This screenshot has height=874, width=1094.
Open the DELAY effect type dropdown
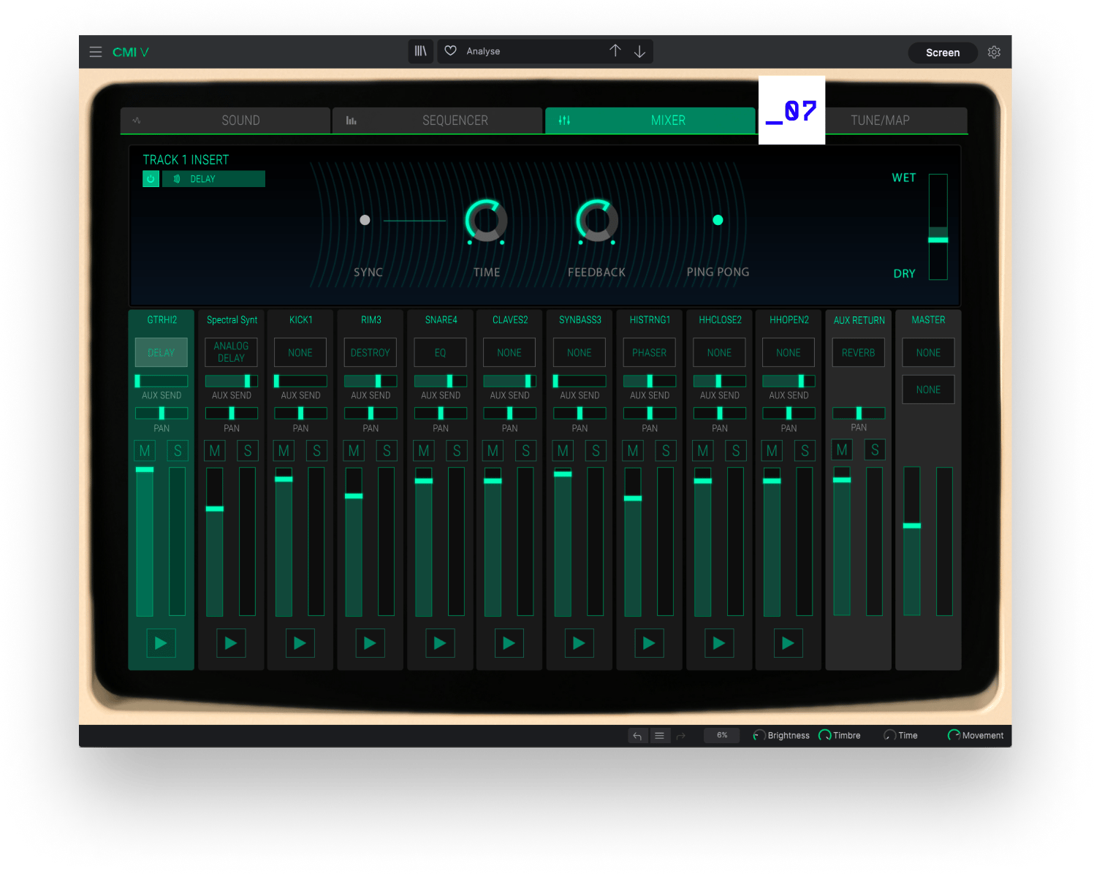pos(213,179)
